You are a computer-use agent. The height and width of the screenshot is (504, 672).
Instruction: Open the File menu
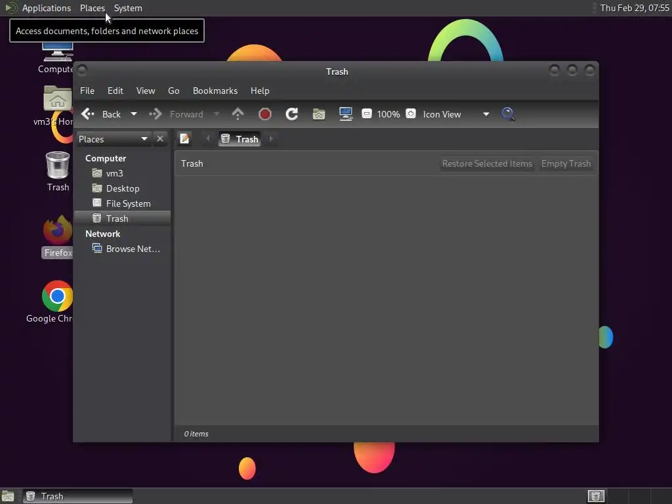(x=87, y=91)
